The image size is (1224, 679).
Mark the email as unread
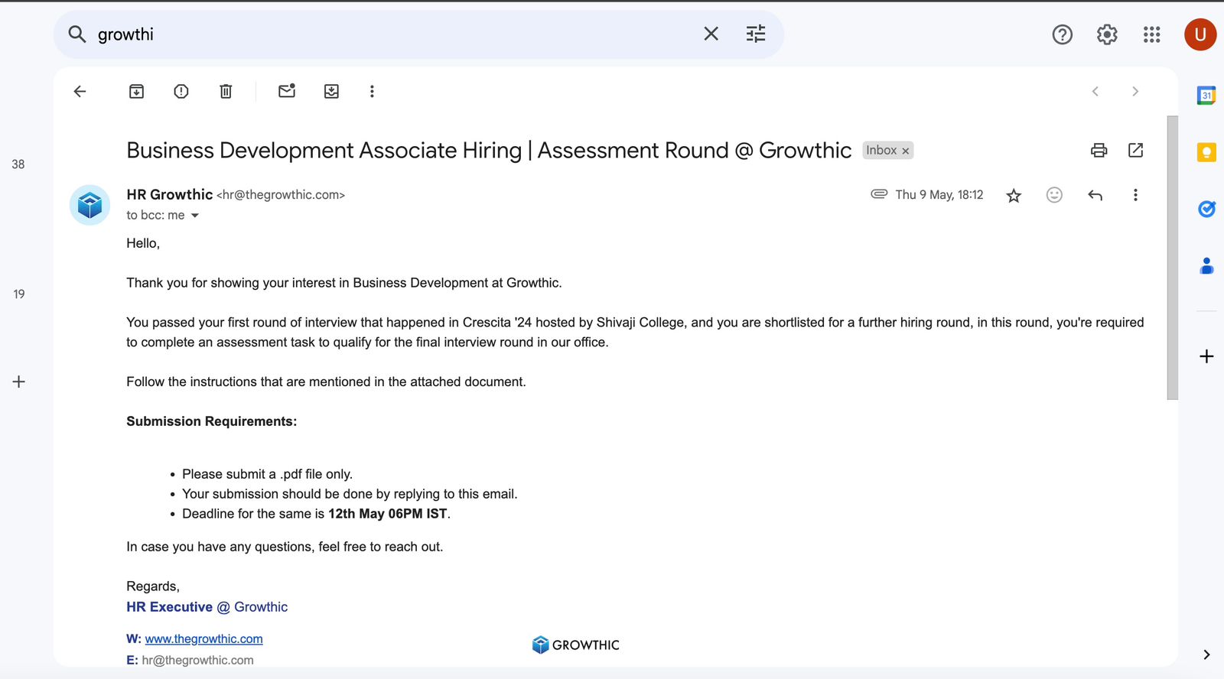click(x=287, y=91)
